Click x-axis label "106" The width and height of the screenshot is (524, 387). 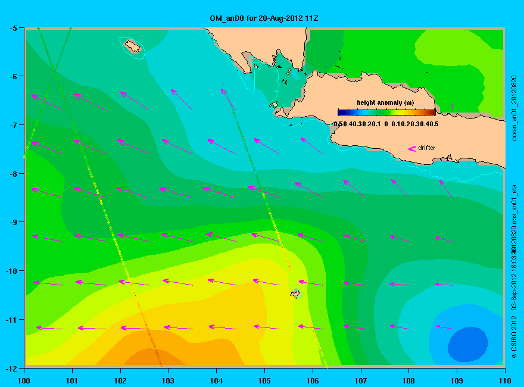pyautogui.click(x=313, y=380)
